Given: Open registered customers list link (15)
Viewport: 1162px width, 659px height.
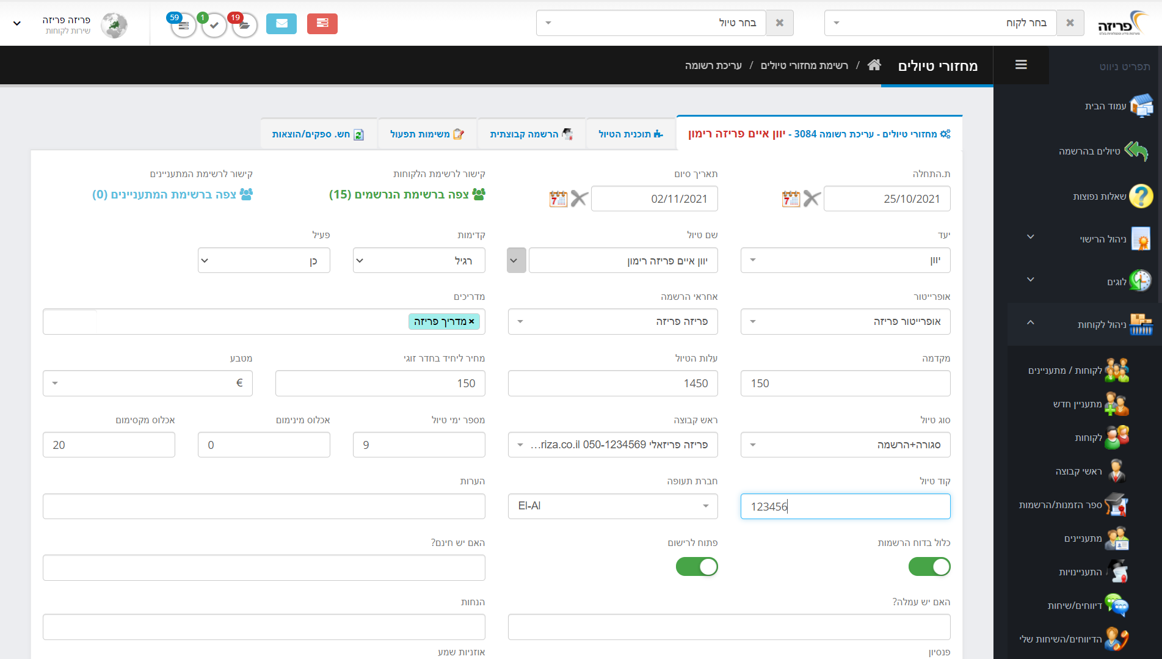Looking at the screenshot, I should coord(407,194).
